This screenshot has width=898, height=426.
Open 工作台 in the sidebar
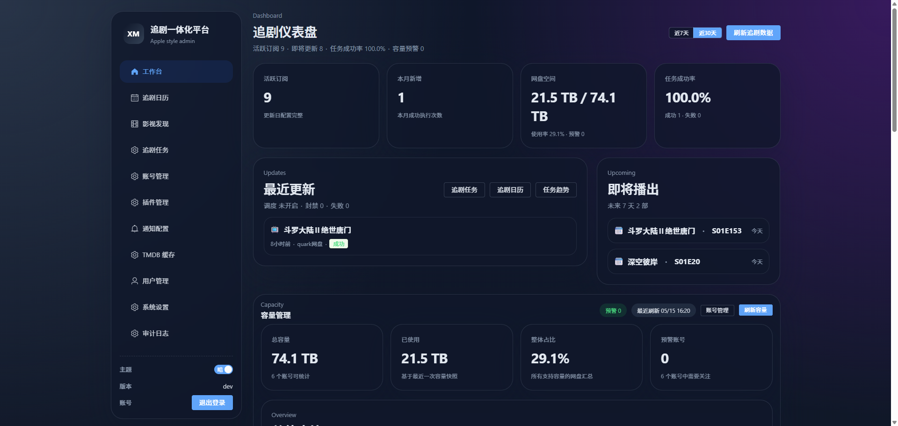click(x=176, y=72)
